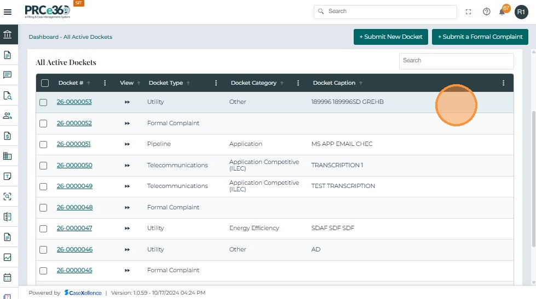Select the checkbox for docket 26-0000050
This screenshot has width=536, height=299.
pos(43,165)
